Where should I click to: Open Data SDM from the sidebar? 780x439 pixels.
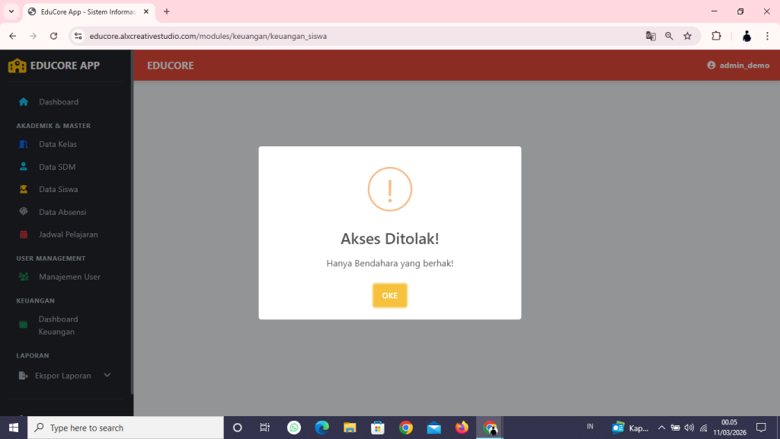(56, 166)
